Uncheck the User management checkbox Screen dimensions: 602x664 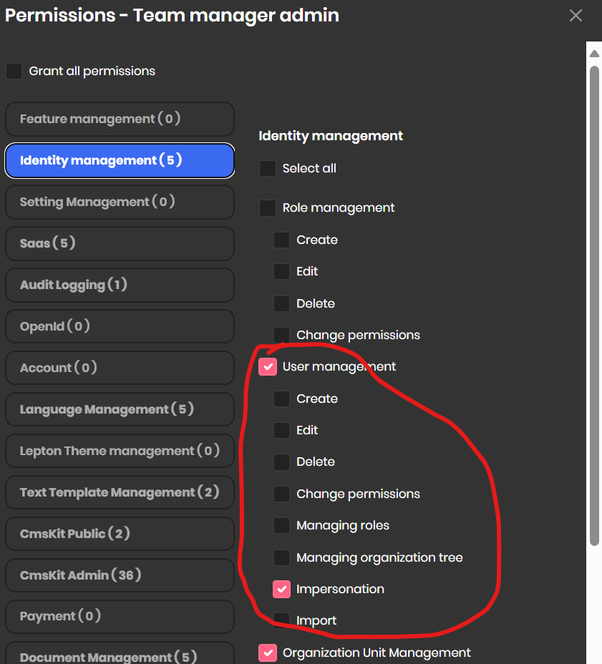(268, 367)
